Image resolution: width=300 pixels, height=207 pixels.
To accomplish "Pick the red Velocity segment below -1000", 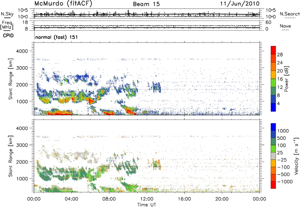I will point(273,185).
